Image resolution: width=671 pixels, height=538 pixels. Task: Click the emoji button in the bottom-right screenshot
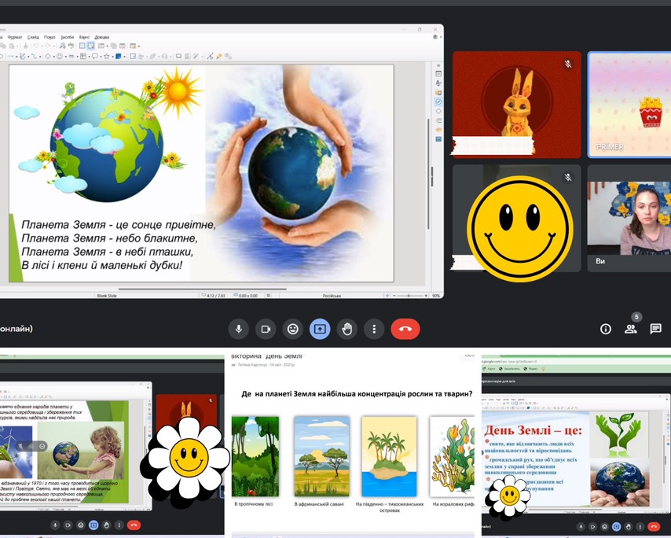(x=604, y=526)
